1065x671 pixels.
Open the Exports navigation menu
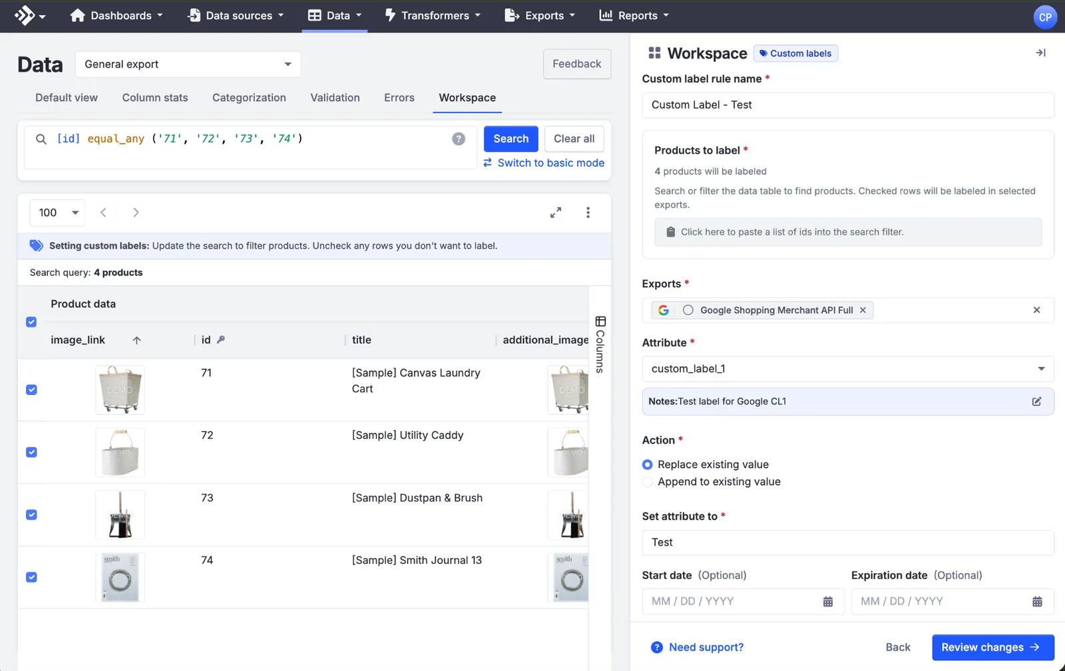tap(540, 15)
